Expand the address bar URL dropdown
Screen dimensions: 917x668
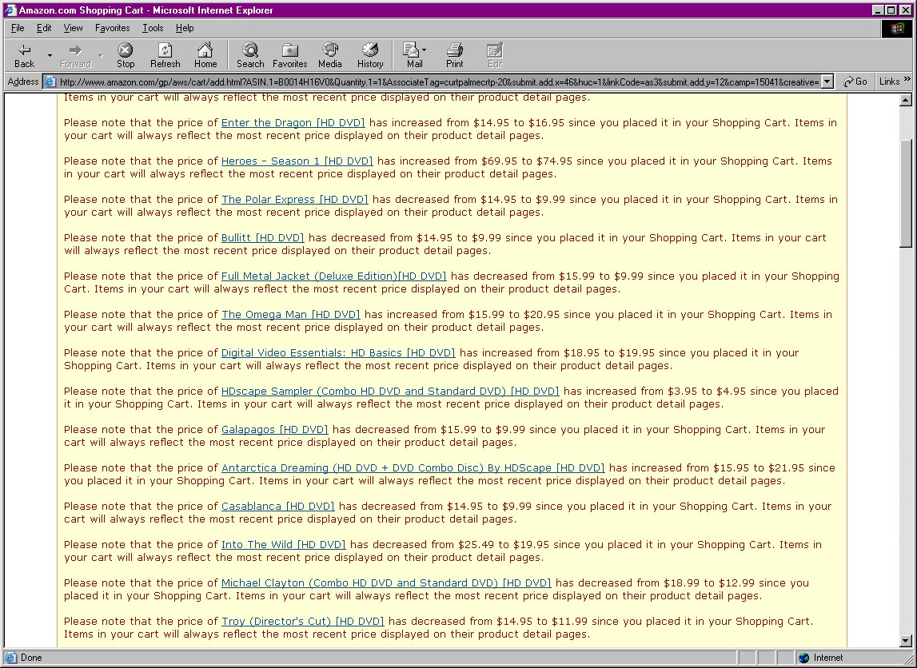click(x=827, y=82)
